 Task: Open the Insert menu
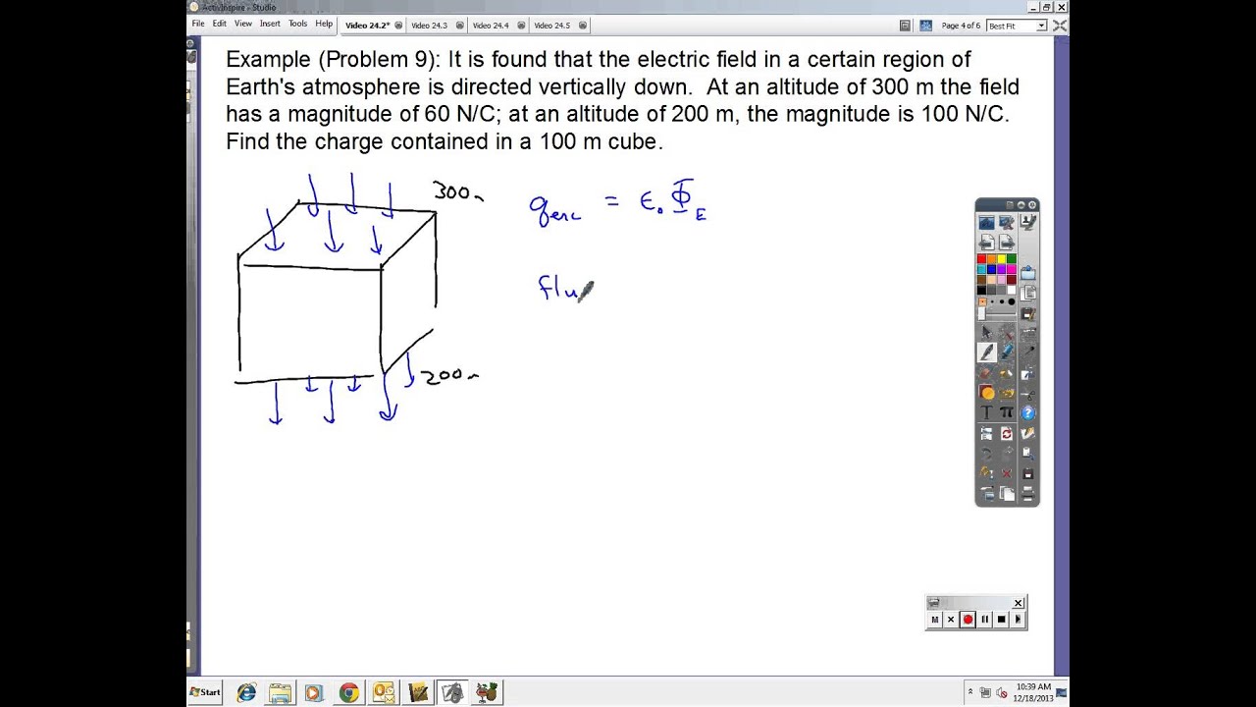click(270, 24)
